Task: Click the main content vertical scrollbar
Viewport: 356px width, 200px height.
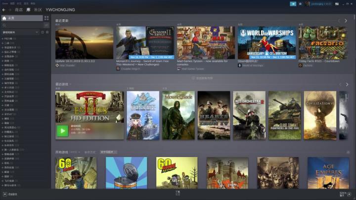Action: pos(355,17)
